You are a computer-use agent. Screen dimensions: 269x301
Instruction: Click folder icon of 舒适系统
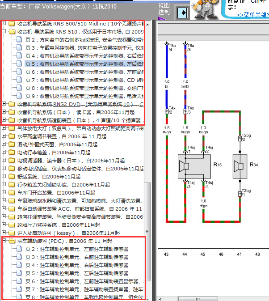point(12,176)
